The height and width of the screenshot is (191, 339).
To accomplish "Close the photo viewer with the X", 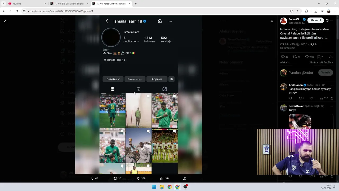I will click(x=5, y=21).
